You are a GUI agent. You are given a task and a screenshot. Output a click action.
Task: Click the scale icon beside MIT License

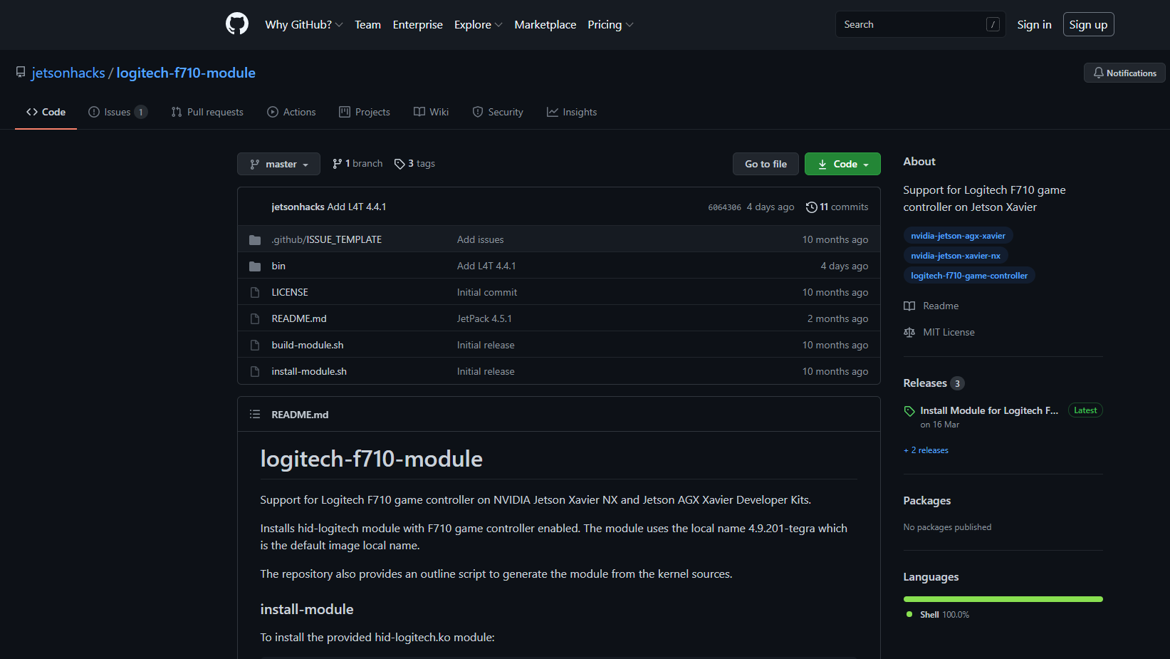point(909,333)
